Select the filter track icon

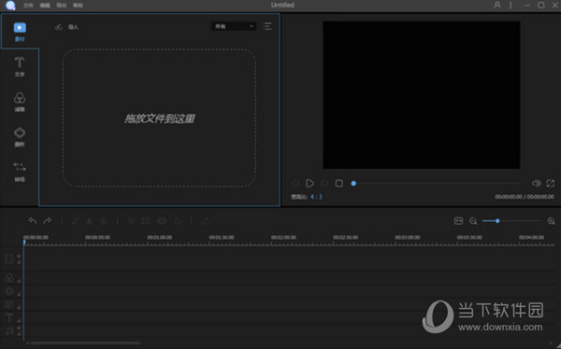[x=9, y=277]
